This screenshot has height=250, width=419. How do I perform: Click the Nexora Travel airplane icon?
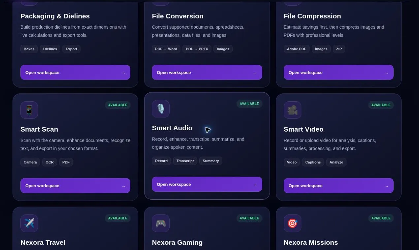tap(29, 223)
